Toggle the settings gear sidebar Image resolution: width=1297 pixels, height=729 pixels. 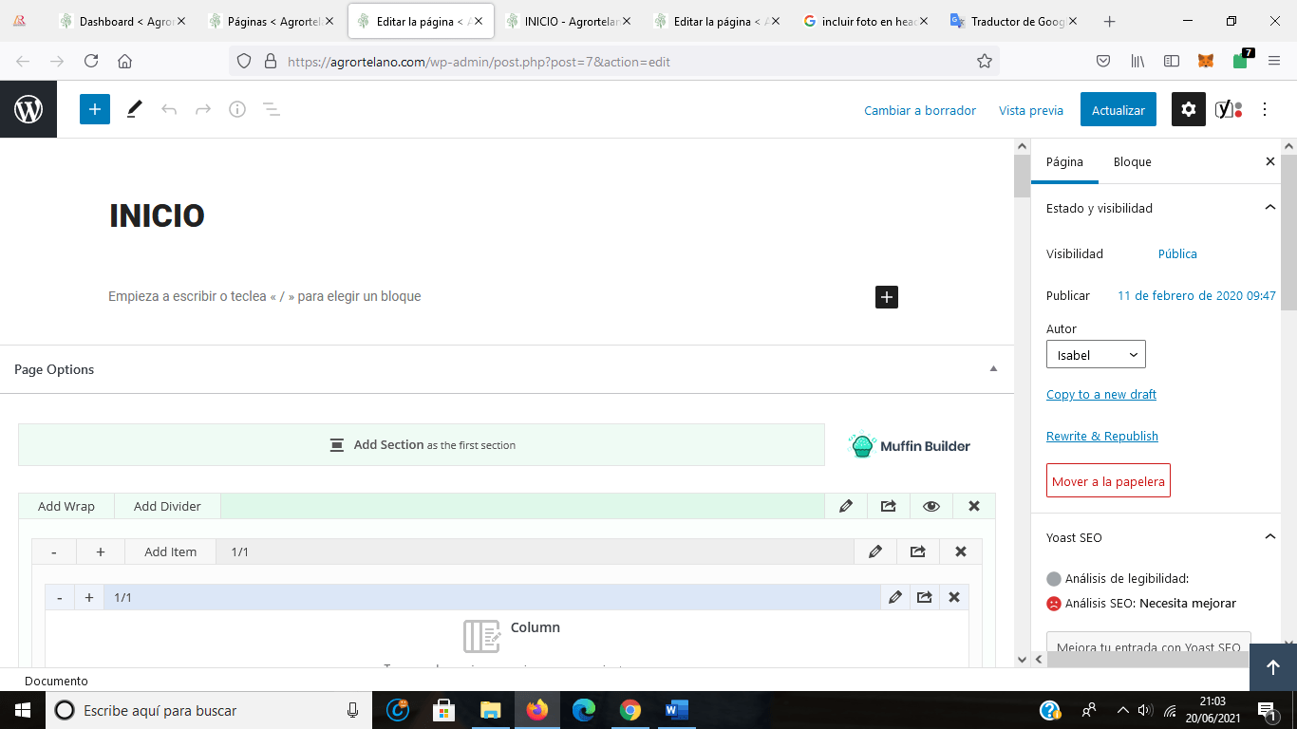[1189, 110]
